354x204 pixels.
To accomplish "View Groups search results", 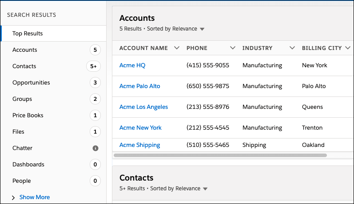I will tap(22, 99).
